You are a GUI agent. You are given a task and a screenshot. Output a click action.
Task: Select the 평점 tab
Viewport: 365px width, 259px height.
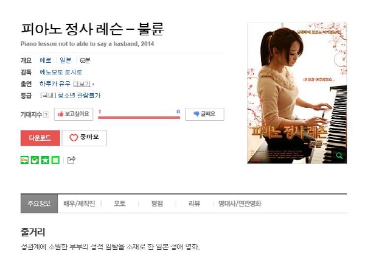[x=157, y=204]
